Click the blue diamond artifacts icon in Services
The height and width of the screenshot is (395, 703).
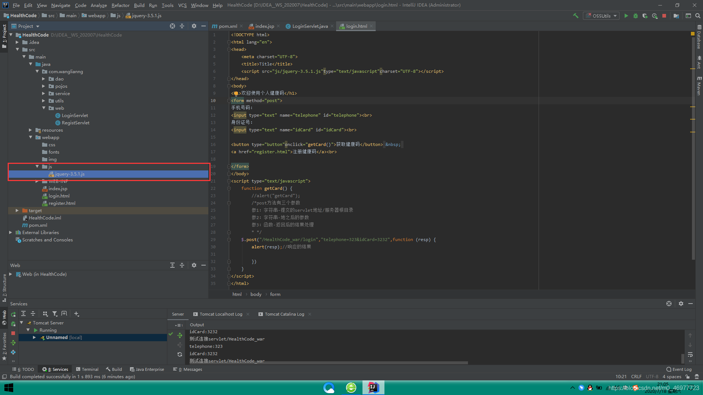coord(14,352)
